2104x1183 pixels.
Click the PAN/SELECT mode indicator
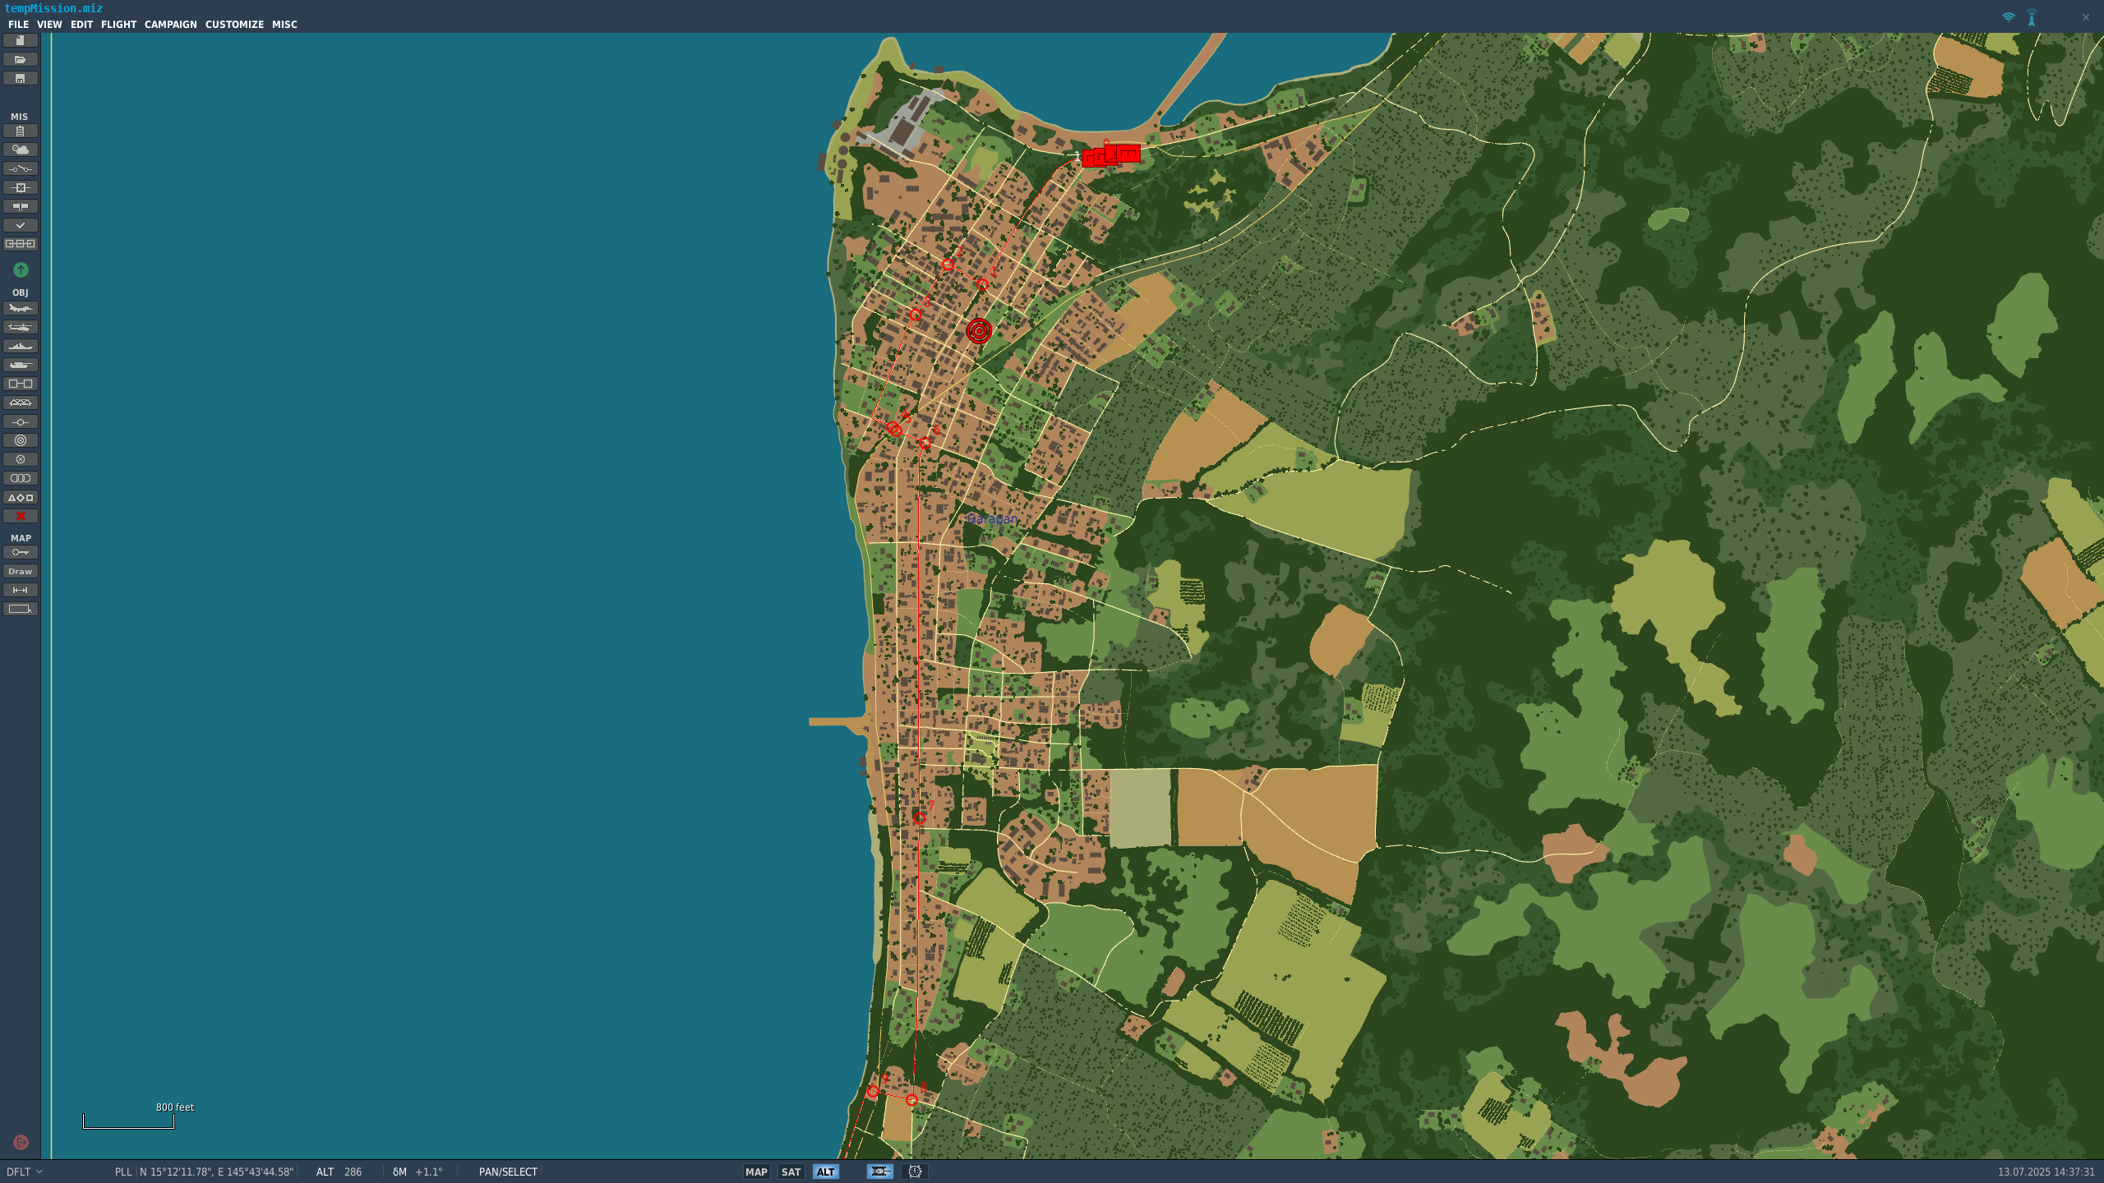(508, 1172)
